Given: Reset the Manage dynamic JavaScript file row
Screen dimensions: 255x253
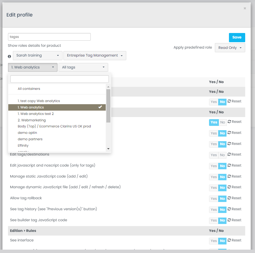Looking at the screenshot, I should tap(234, 187).
